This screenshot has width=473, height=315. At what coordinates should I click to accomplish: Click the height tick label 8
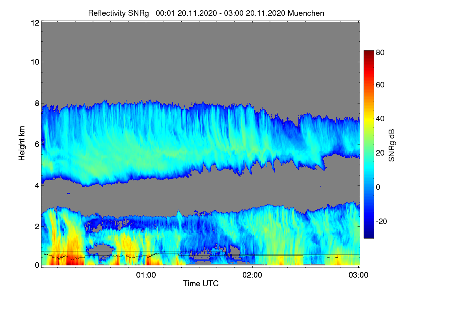click(x=37, y=103)
